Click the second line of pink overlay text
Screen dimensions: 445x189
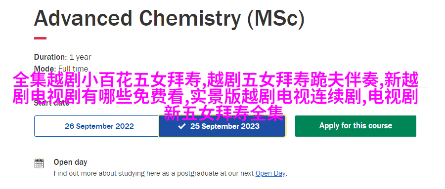(x=216, y=97)
